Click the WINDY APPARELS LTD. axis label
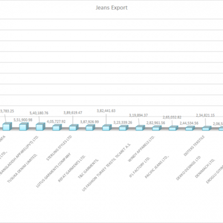 (141, 149)
